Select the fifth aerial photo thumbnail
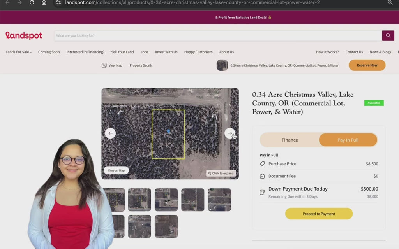This screenshot has width=399, height=249. tap(219, 200)
